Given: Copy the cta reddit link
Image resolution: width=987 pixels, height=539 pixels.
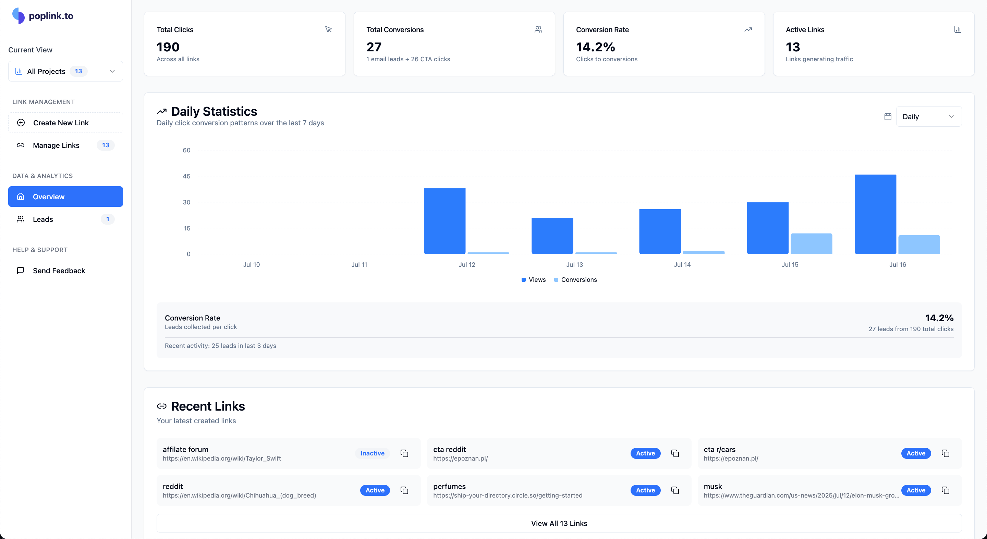Looking at the screenshot, I should [675, 453].
